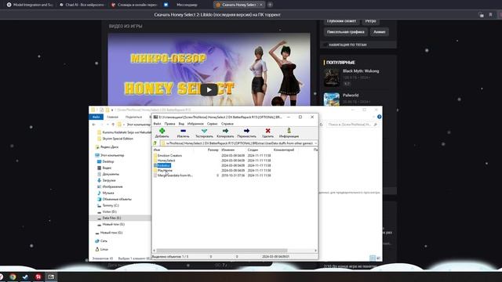Open the Избранное menu in archive window

coord(195,124)
